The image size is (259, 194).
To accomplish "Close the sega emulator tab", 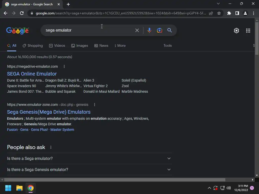I will click(x=59, y=4).
